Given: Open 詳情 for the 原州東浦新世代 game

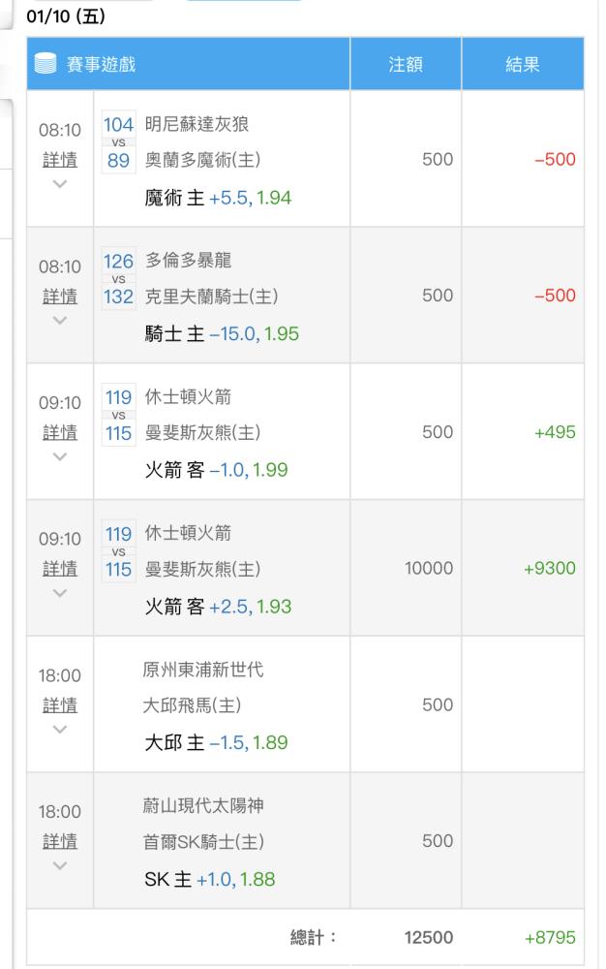Looking at the screenshot, I should (60, 705).
